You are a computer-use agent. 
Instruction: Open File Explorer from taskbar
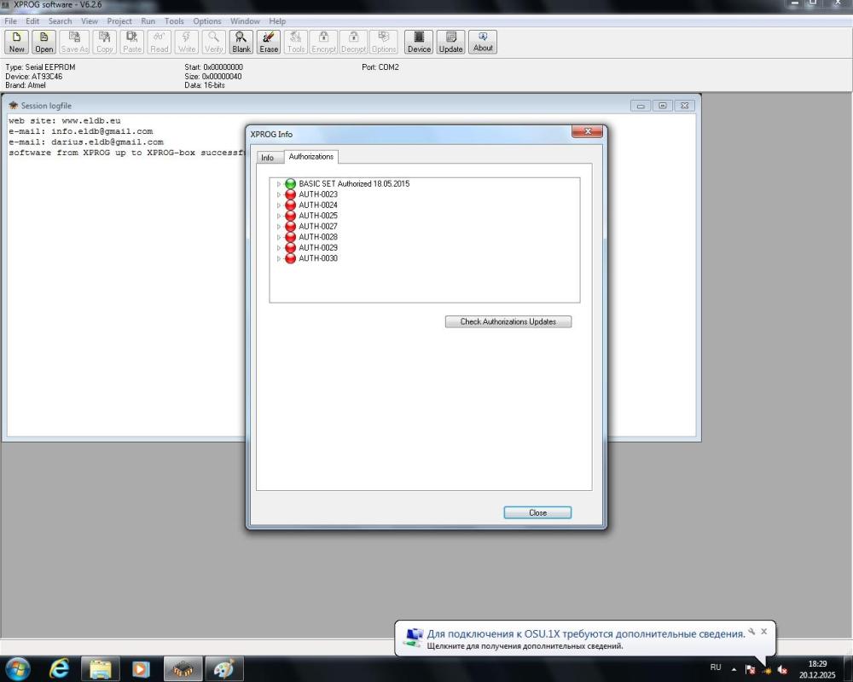(x=100, y=669)
